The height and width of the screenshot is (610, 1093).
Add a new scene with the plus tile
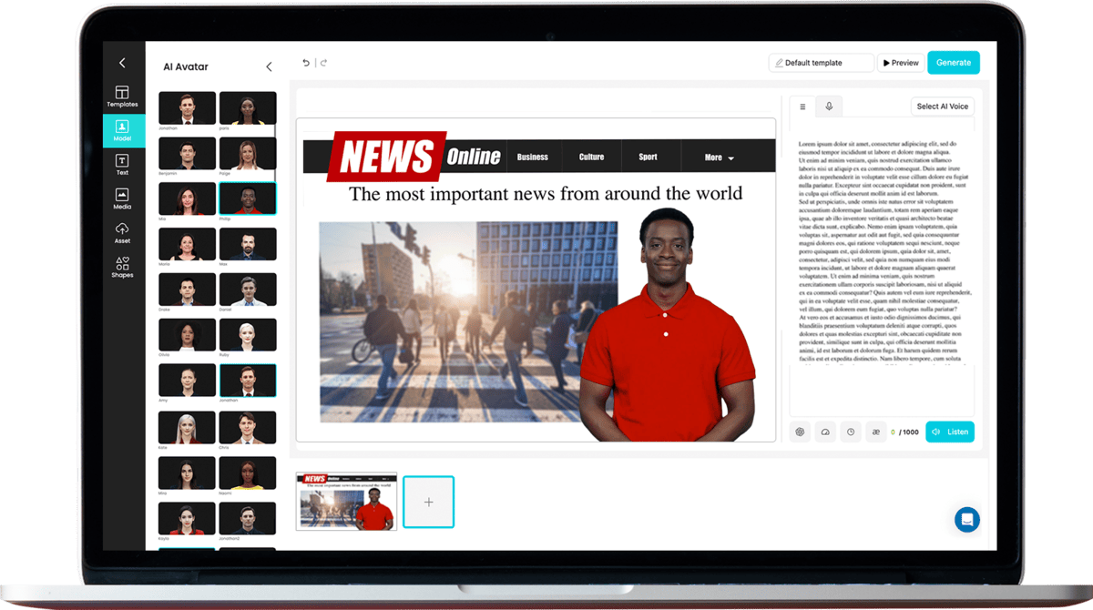tap(428, 502)
